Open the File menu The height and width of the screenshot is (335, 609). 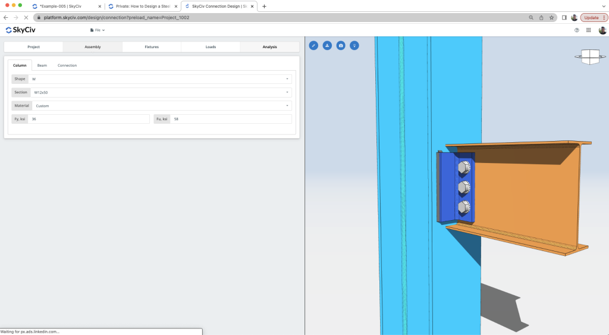98,30
